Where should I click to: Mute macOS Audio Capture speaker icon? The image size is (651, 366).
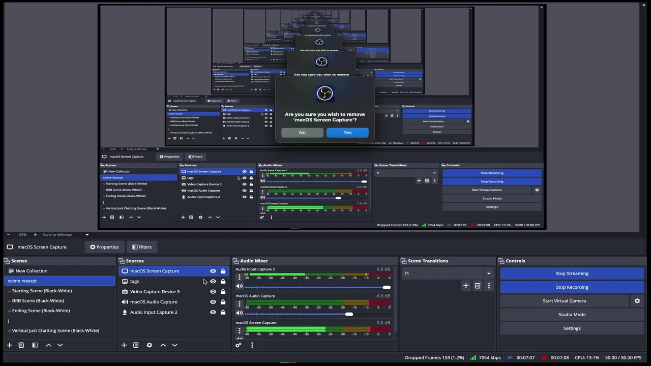[x=239, y=313]
